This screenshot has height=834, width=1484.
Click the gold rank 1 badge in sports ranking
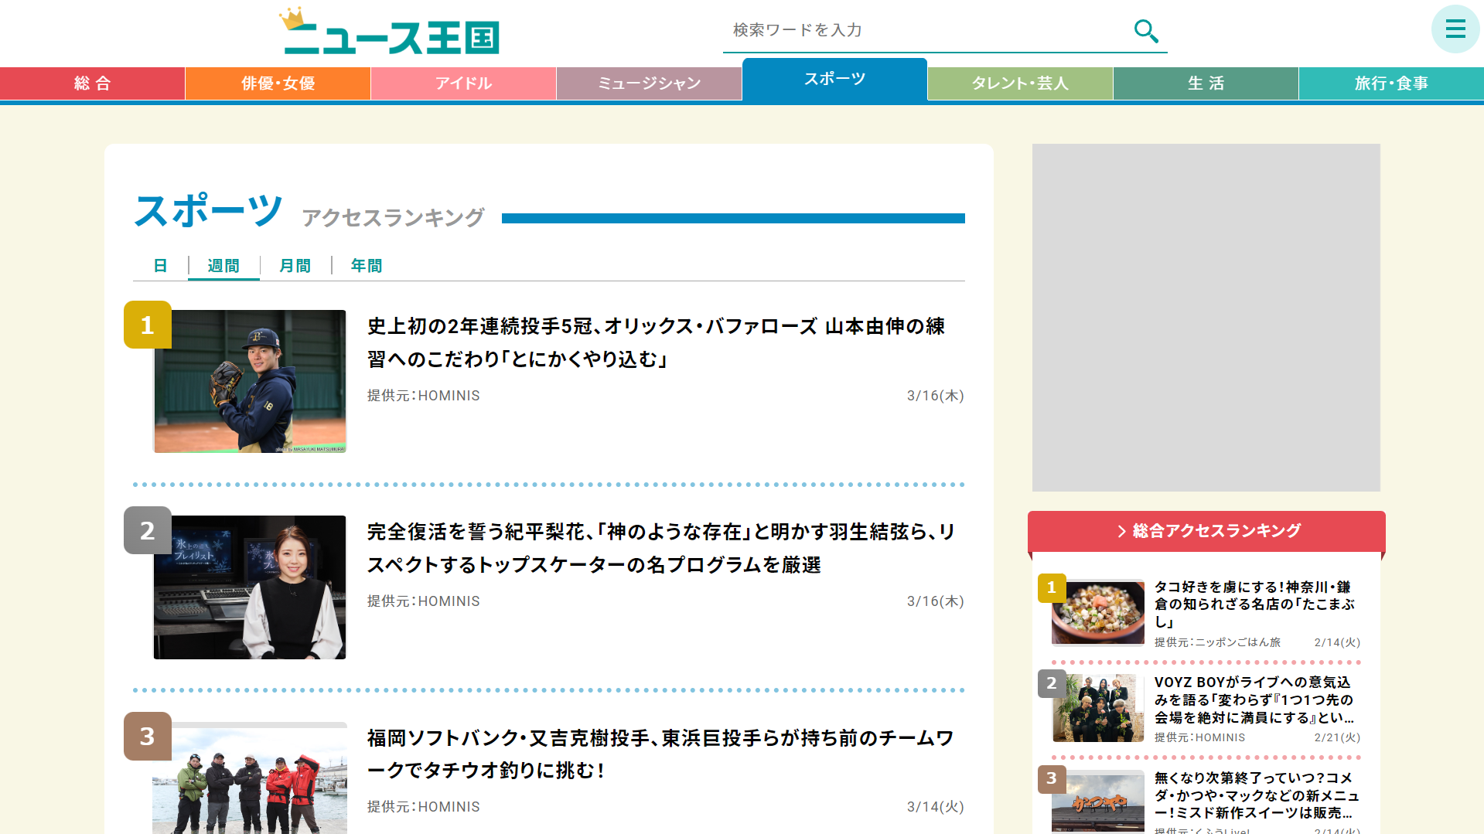click(148, 325)
